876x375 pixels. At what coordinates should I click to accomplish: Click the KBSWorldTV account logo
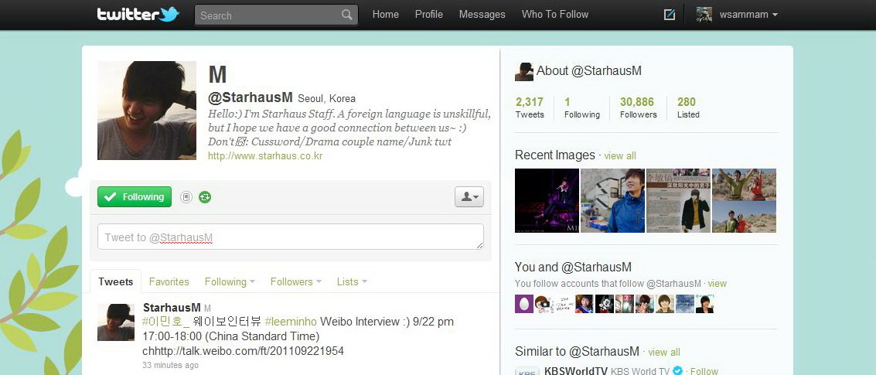527,371
